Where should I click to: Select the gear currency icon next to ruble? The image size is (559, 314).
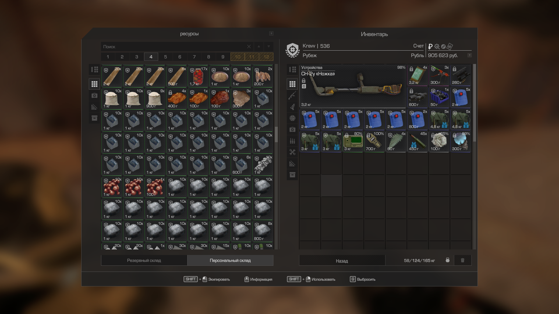pos(437,47)
